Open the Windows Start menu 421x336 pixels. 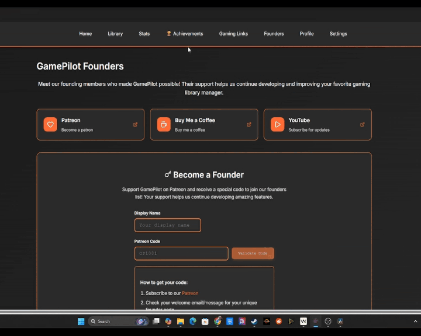81,321
